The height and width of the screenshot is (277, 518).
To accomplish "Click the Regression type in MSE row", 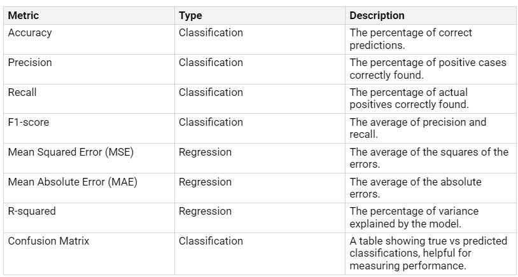I will tap(205, 152).
